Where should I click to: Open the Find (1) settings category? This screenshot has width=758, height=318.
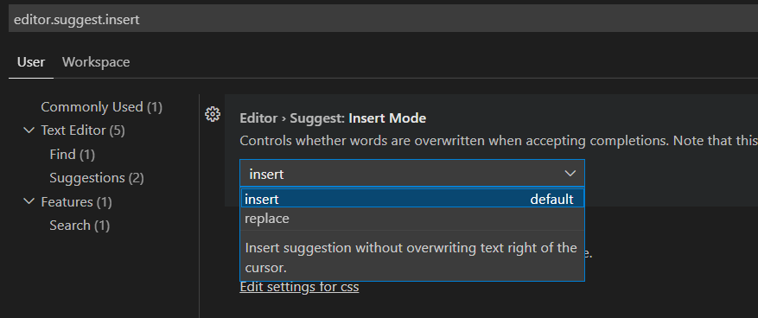tap(72, 155)
